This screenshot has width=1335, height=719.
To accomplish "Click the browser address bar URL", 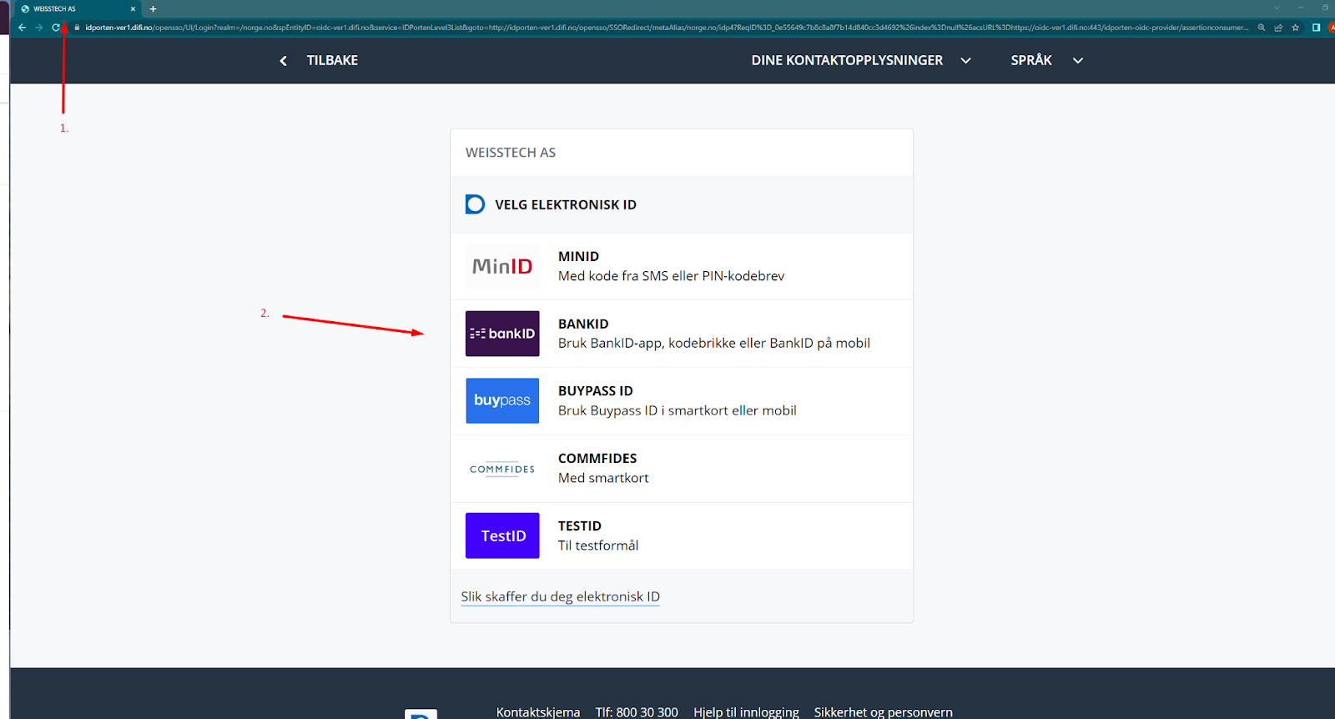I will 666,28.
